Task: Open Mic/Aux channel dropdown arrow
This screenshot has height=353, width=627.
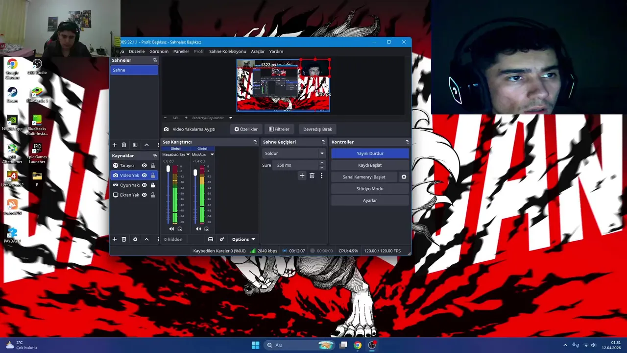Action: point(212,155)
